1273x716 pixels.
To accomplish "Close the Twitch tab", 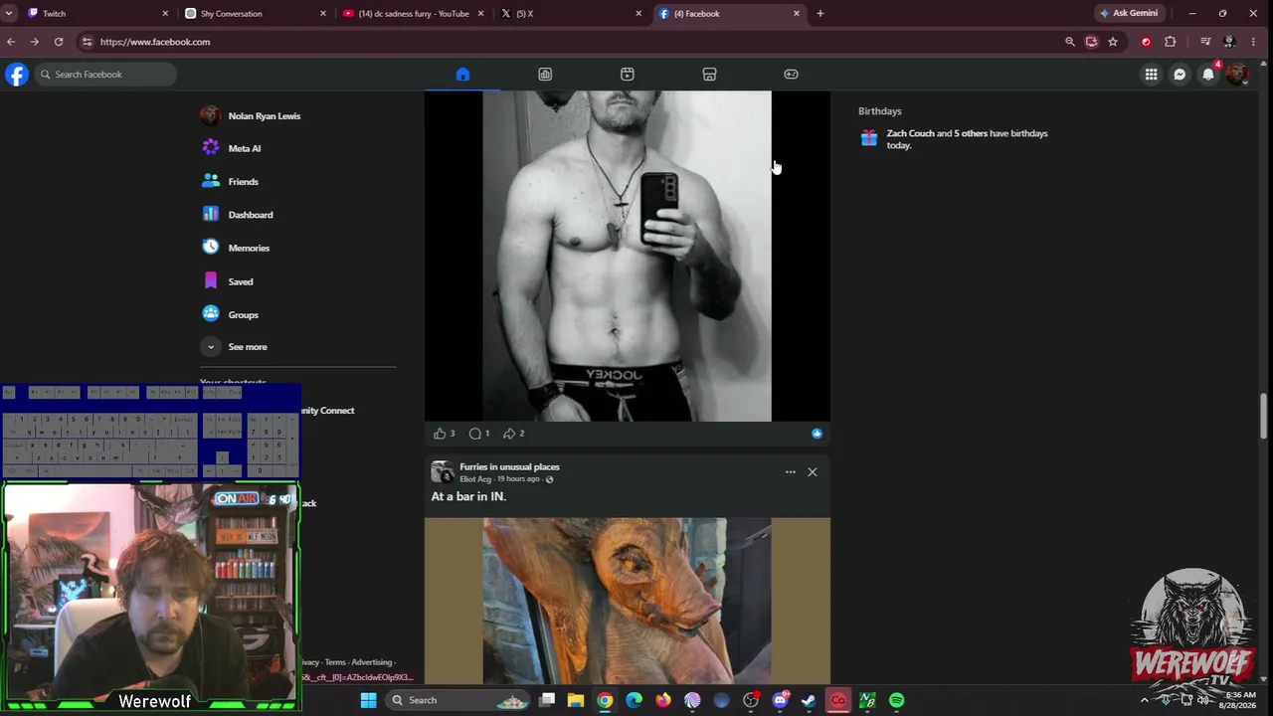I will tap(165, 14).
